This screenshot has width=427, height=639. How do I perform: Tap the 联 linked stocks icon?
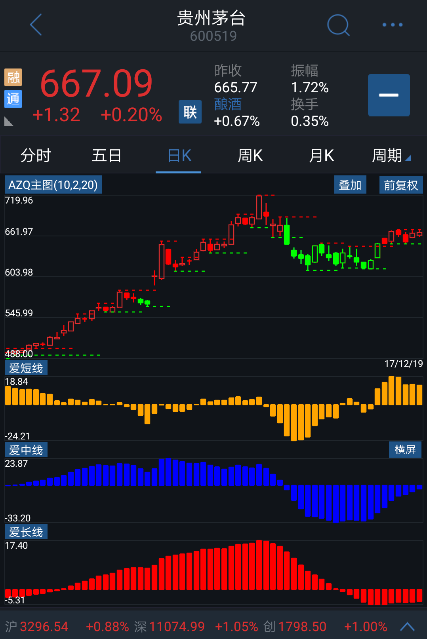click(190, 112)
